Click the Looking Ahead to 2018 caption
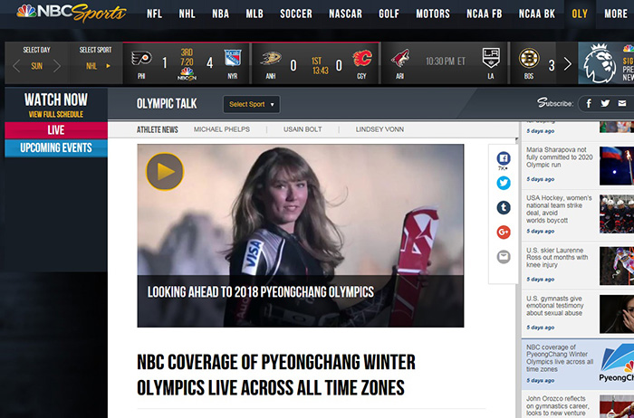The height and width of the screenshot is (418, 634). pyautogui.click(x=261, y=292)
